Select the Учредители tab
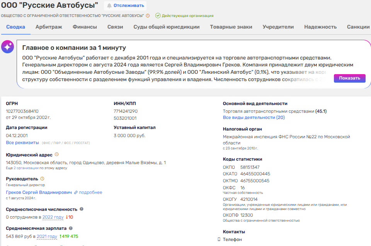The image size is (371, 246). tap(278, 27)
